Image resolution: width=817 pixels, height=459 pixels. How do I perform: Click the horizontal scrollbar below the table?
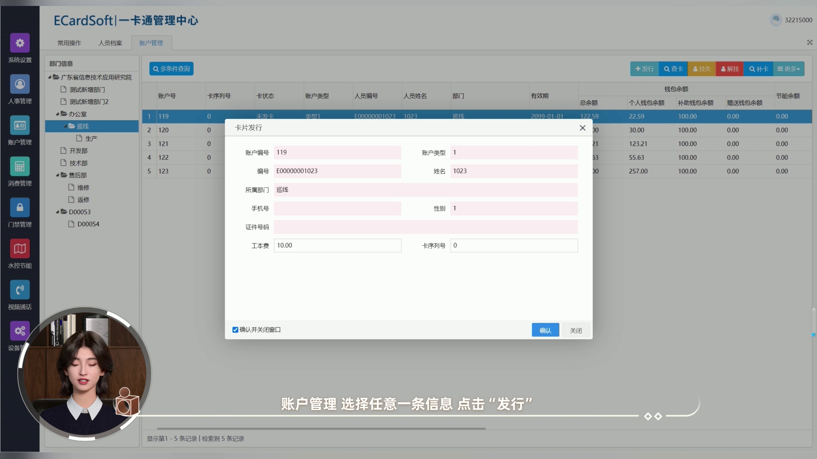321,428
